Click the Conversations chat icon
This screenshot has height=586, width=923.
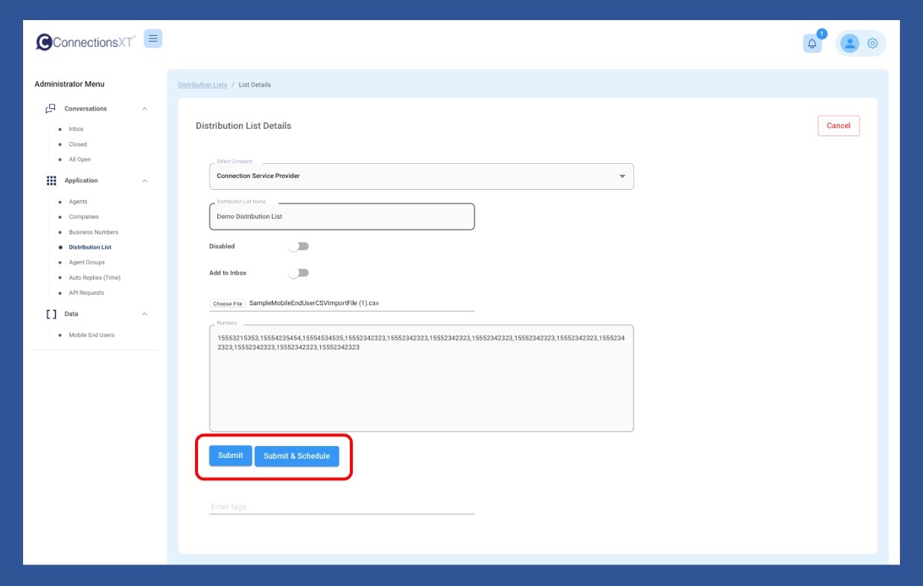pos(51,109)
